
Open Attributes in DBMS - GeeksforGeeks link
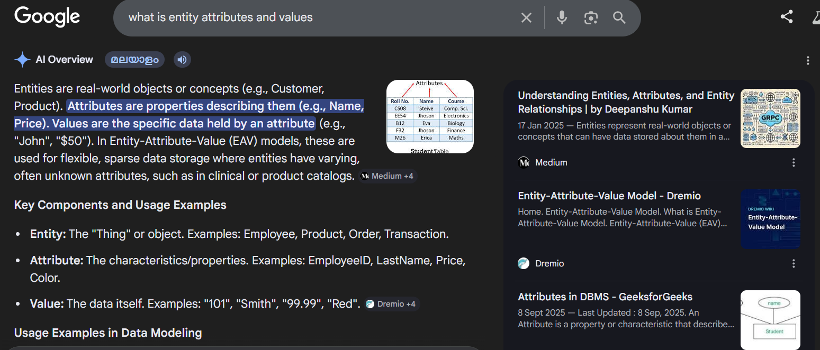click(x=605, y=297)
